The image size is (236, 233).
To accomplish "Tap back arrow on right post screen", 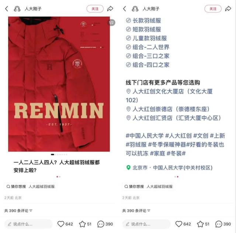I will [x=125, y=9].
